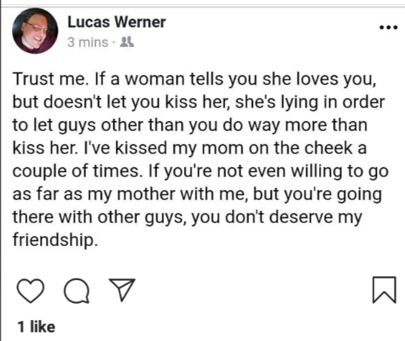Viewport: 405px width, 341px height.
Task: Click the "3 mins" post timestamp
Action: click(88, 42)
